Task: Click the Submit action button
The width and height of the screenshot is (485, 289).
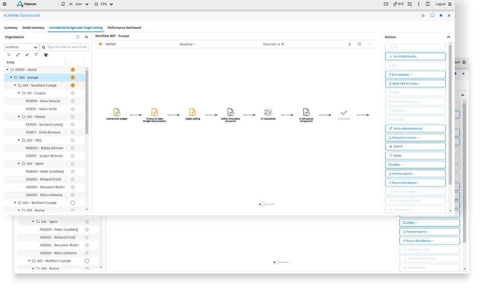Action: (415, 146)
